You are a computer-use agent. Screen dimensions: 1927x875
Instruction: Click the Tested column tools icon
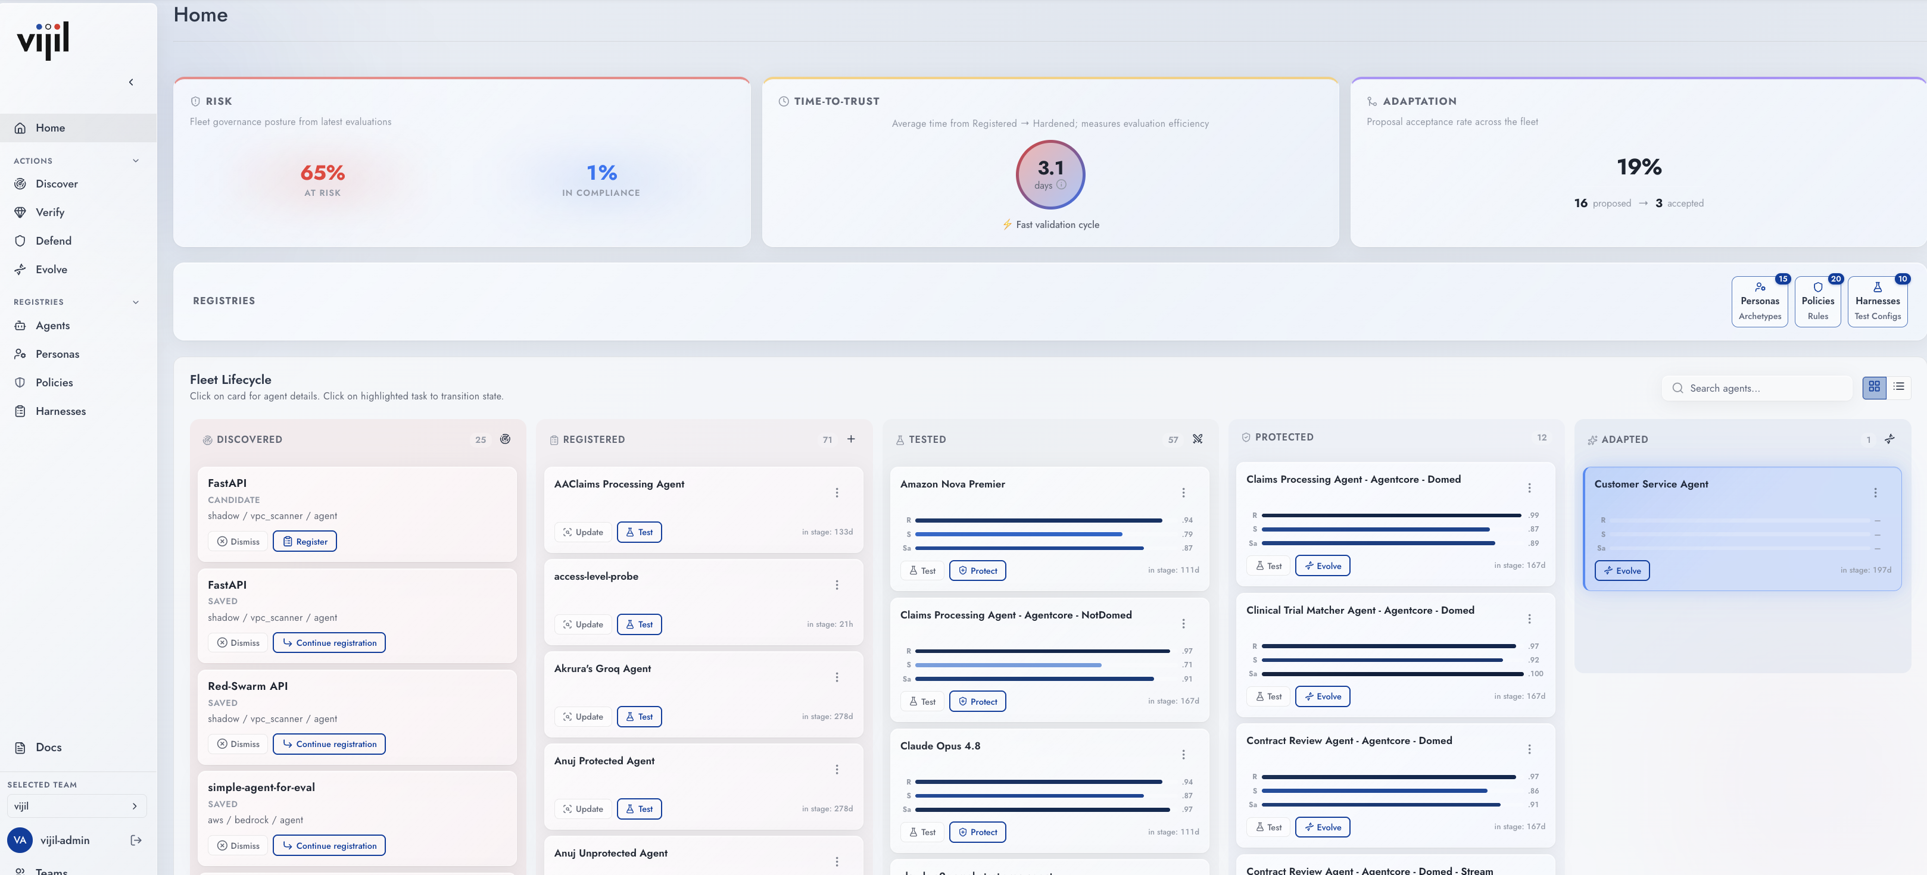(1197, 440)
